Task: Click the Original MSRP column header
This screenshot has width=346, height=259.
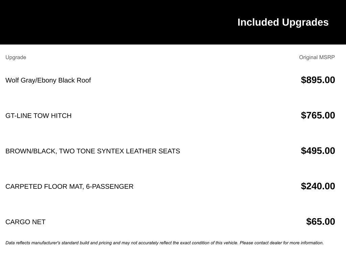Action: [317, 57]
